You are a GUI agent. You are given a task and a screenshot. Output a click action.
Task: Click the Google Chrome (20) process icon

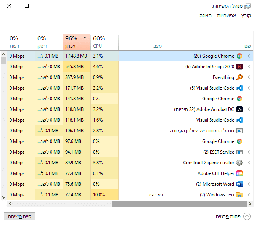240,56
